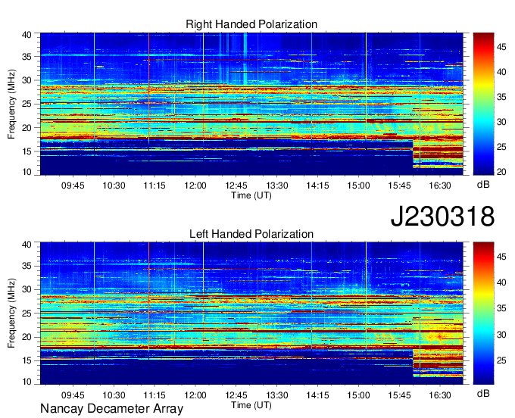Click the 35 dB mark on the Right Handed color bar

(501, 97)
